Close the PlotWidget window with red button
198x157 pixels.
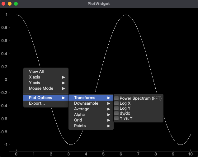(3, 4)
